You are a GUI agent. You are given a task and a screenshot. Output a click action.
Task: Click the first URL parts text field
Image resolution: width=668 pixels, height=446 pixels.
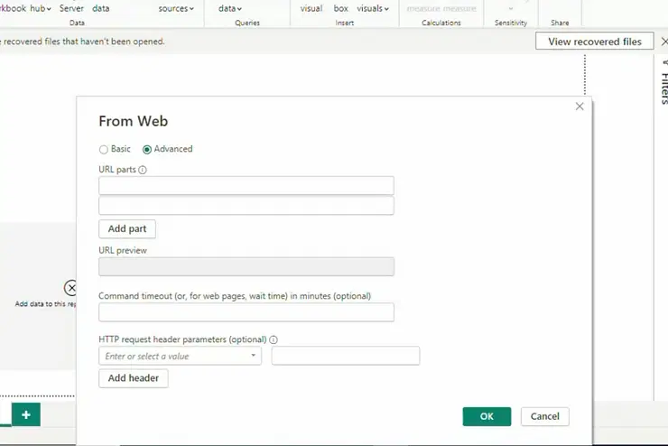[x=246, y=186]
